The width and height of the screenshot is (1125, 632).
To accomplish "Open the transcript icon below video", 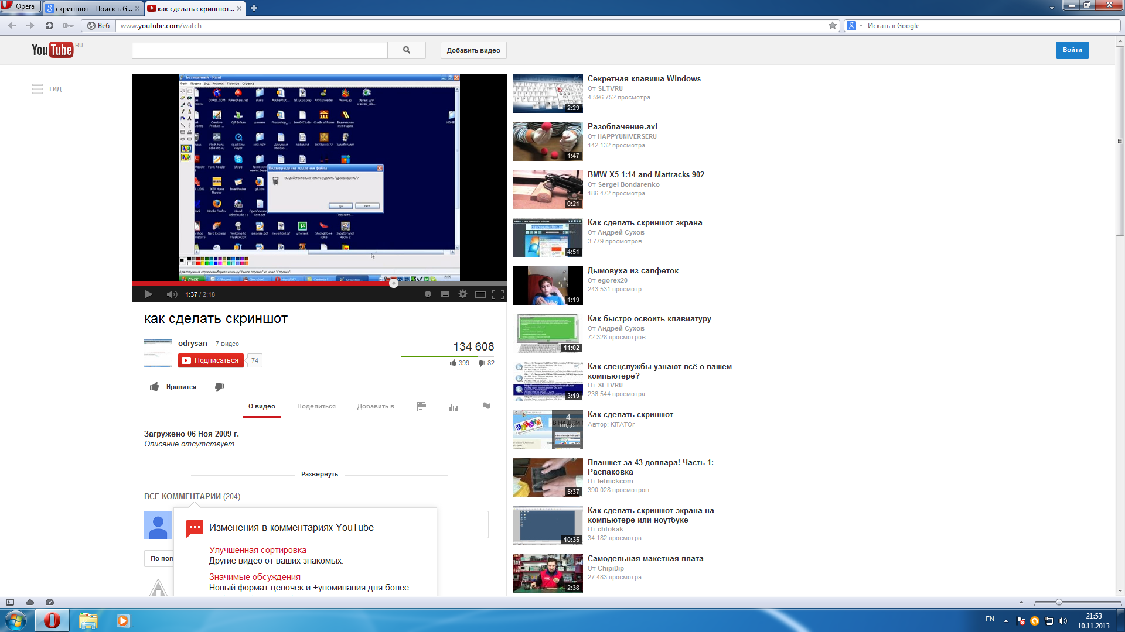I will click(x=421, y=407).
